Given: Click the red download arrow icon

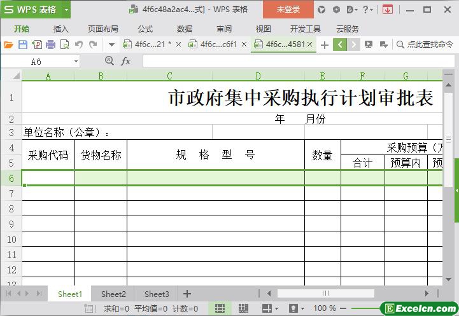Looking at the screenshot, I should [x=388, y=10].
